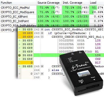Click the 72.1% (31/43) instruction coverage bar
Viewport: 104px width, 97px height.
pyautogui.click(x=75, y=8)
